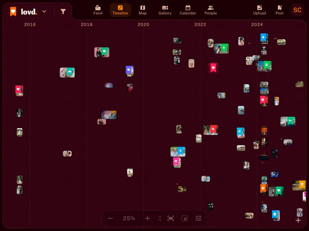Select the Timeline tab
309x231 pixels.
click(x=120, y=10)
